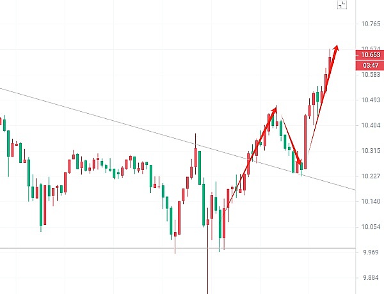The height and width of the screenshot is (294, 384).
Task: Click the arrowhead of the topmost red arrow
Action: click(337, 49)
